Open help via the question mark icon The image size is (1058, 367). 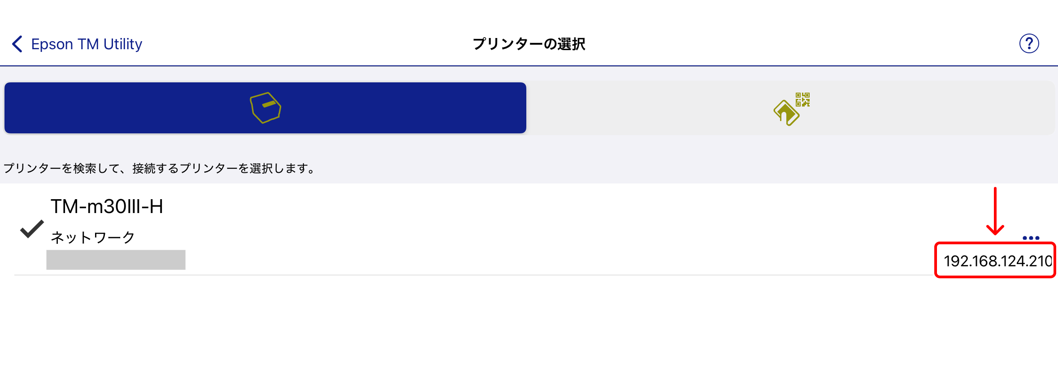point(1029,44)
